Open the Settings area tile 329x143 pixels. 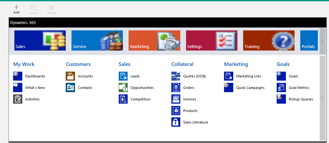click(x=212, y=41)
